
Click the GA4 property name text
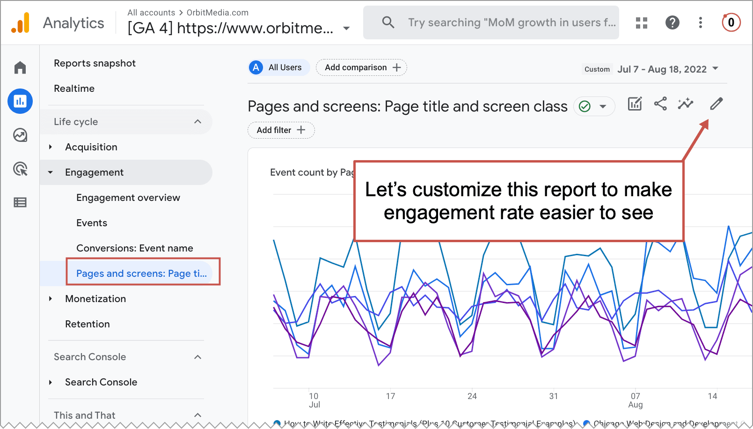231,28
